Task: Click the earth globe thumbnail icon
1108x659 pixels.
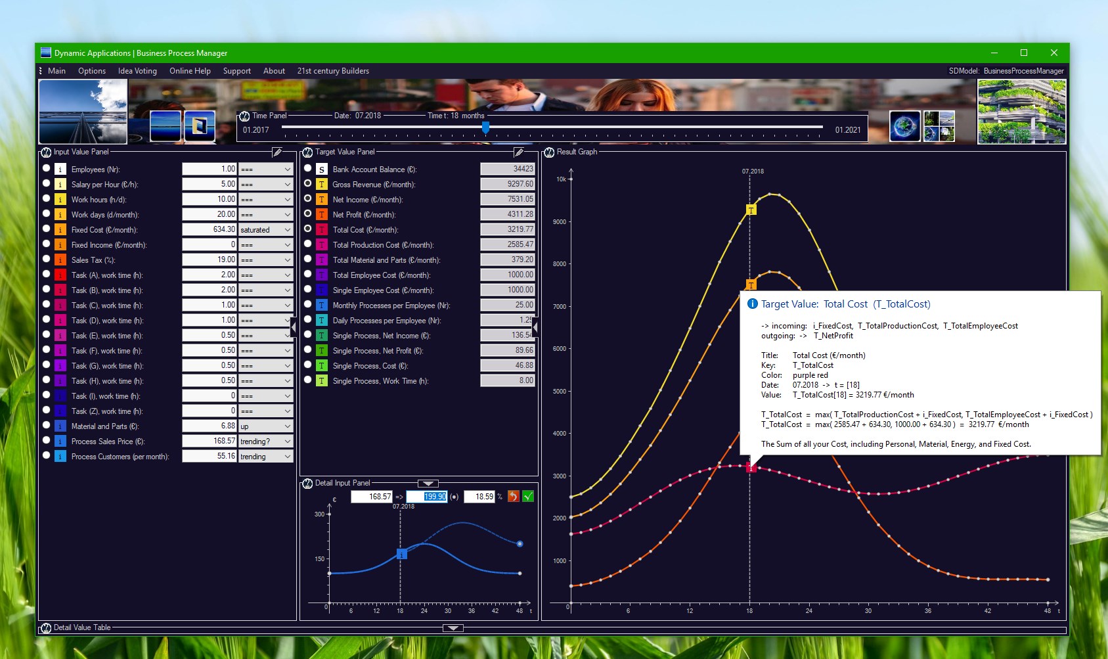Action: tap(905, 126)
